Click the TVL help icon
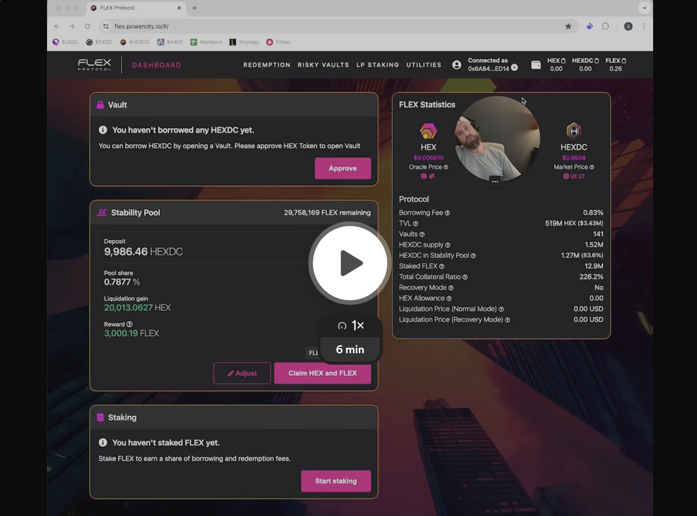 pyautogui.click(x=415, y=224)
